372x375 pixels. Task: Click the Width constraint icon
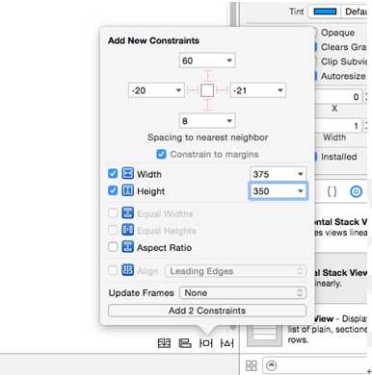click(x=127, y=173)
